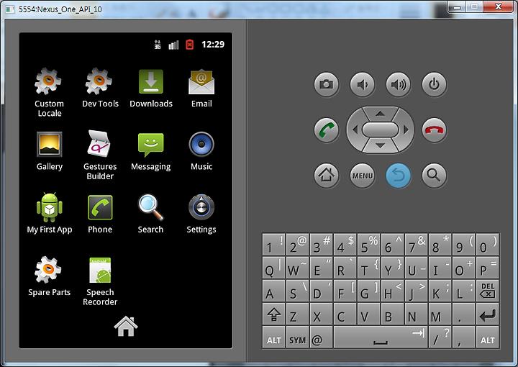Viewport: 518px width, 367px height.
Task: Click the signal strength status icon
Action: 174,45
